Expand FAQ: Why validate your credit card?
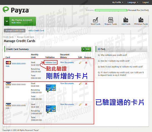This screenshot has width=152, height=132. click(112, 55)
